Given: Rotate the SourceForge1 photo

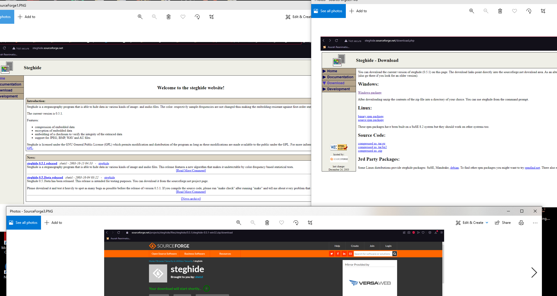Looking at the screenshot, I should tap(197, 17).
